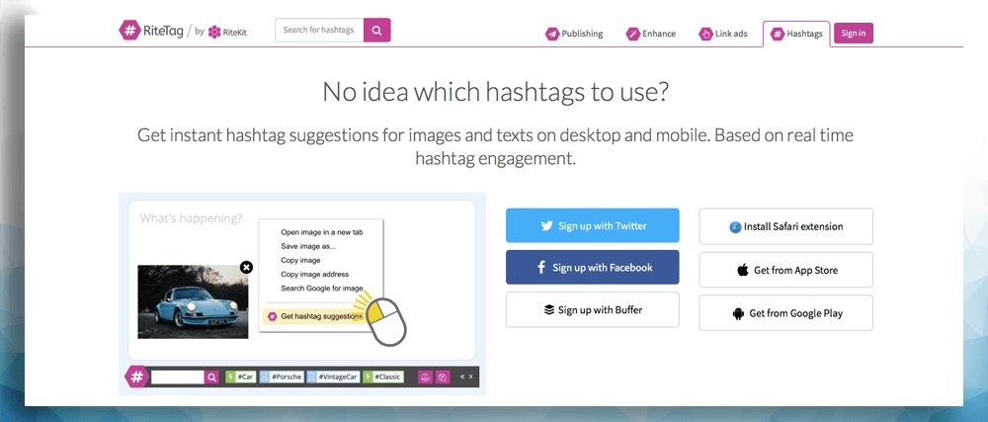The height and width of the screenshot is (422, 988).
Task: Open the Enhance tab
Action: 651,34
